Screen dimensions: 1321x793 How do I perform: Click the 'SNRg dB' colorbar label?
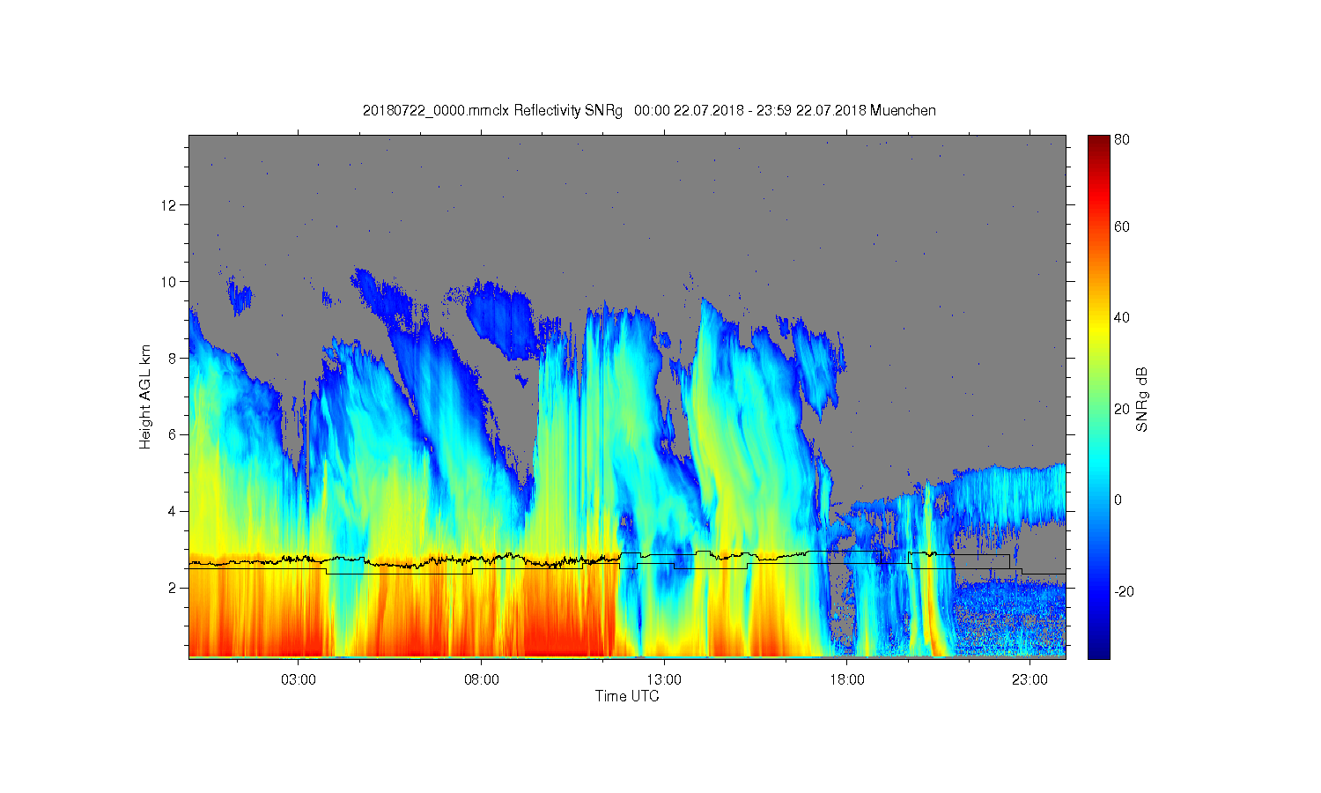(1142, 399)
